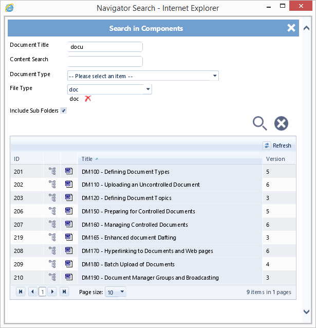Click ID cell 208
The image size is (316, 328).
(27, 251)
